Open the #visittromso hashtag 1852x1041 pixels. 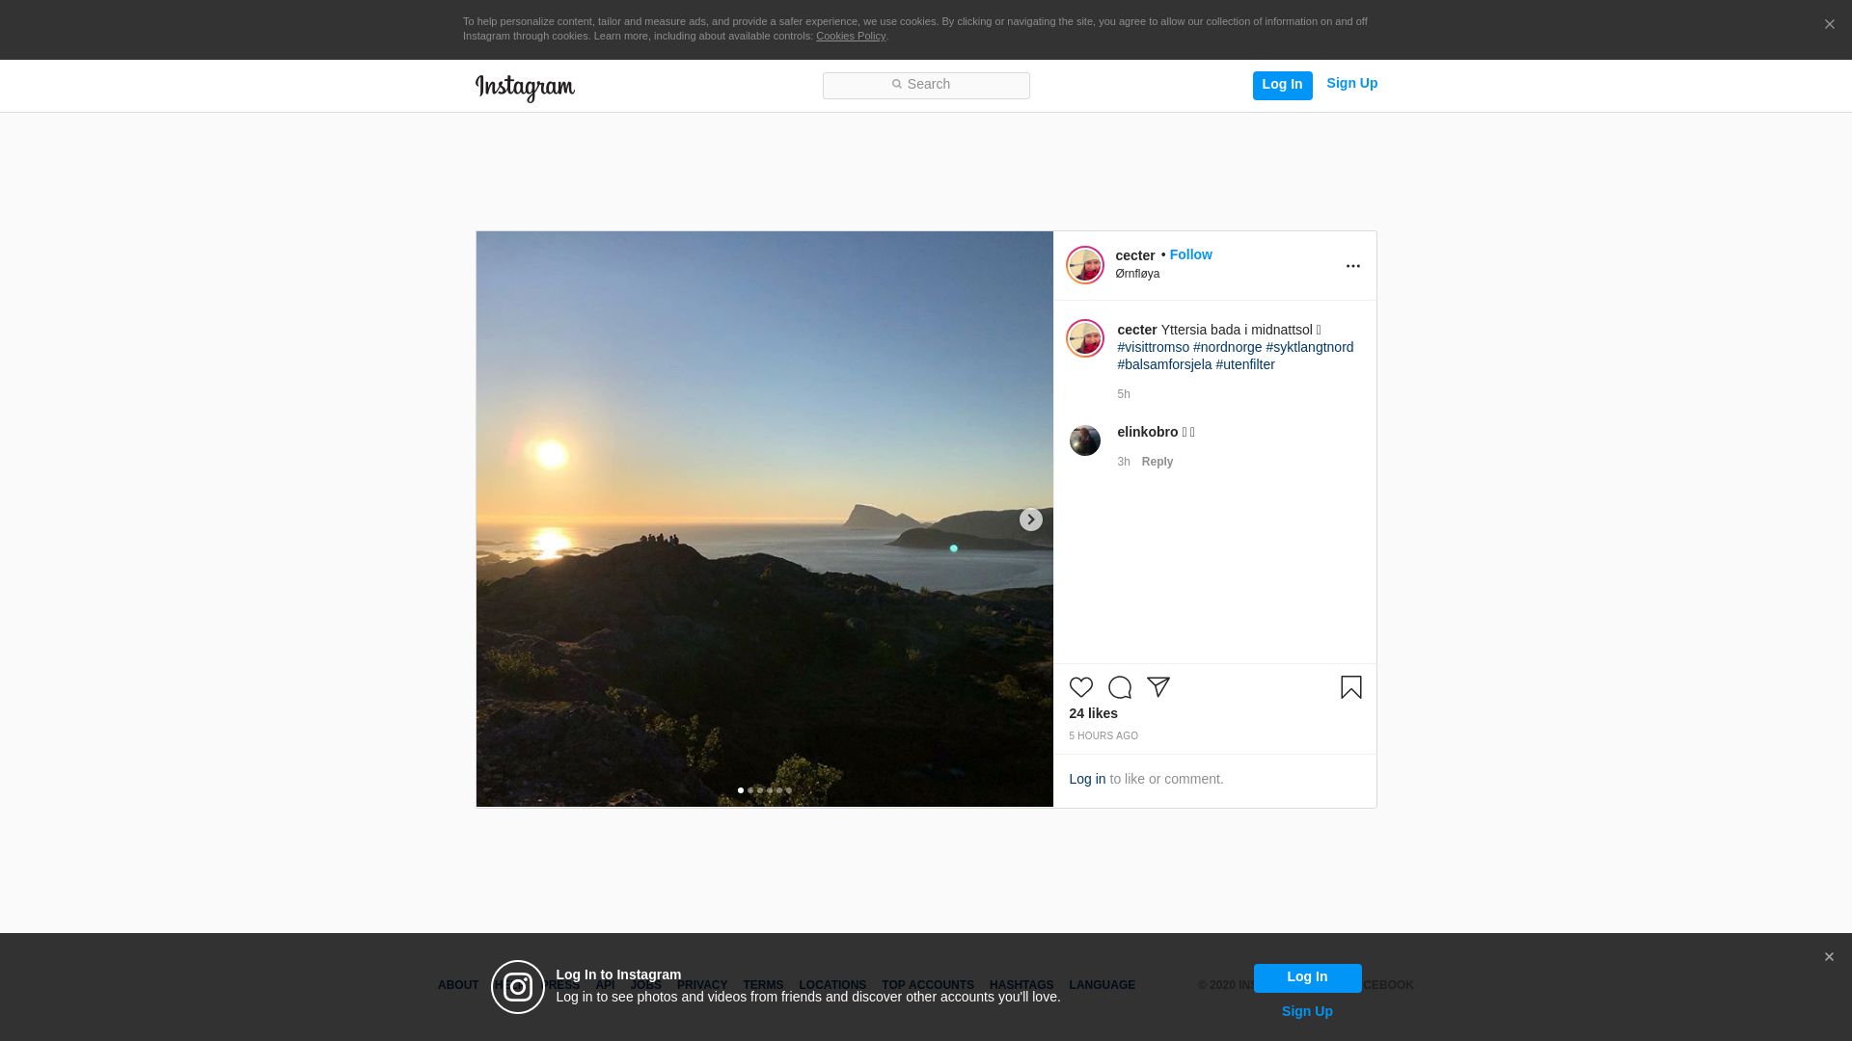pos(1153,347)
